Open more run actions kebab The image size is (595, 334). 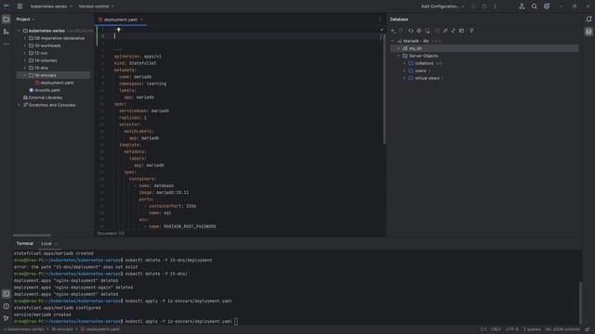495,6
